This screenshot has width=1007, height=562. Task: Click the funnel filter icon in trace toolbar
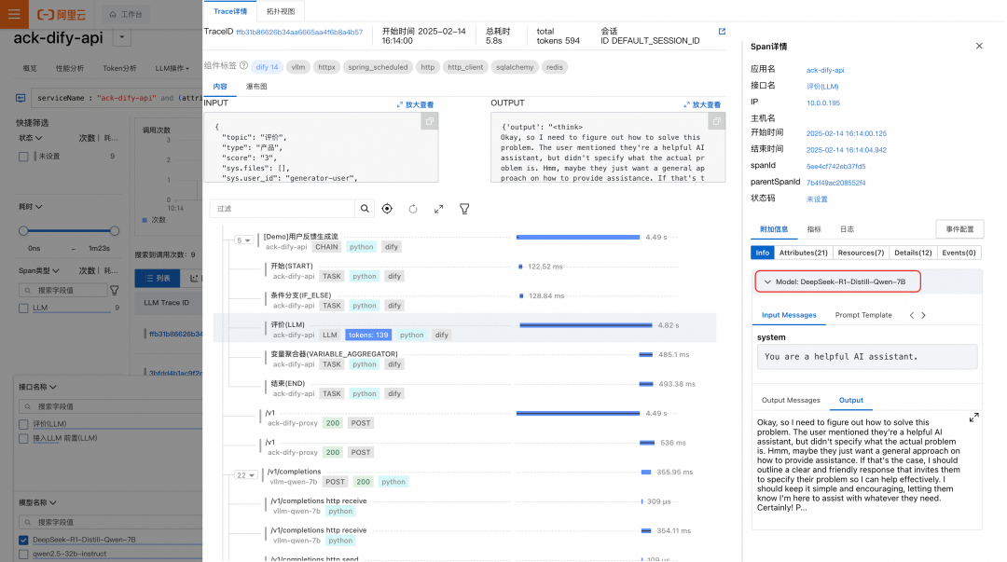(464, 209)
